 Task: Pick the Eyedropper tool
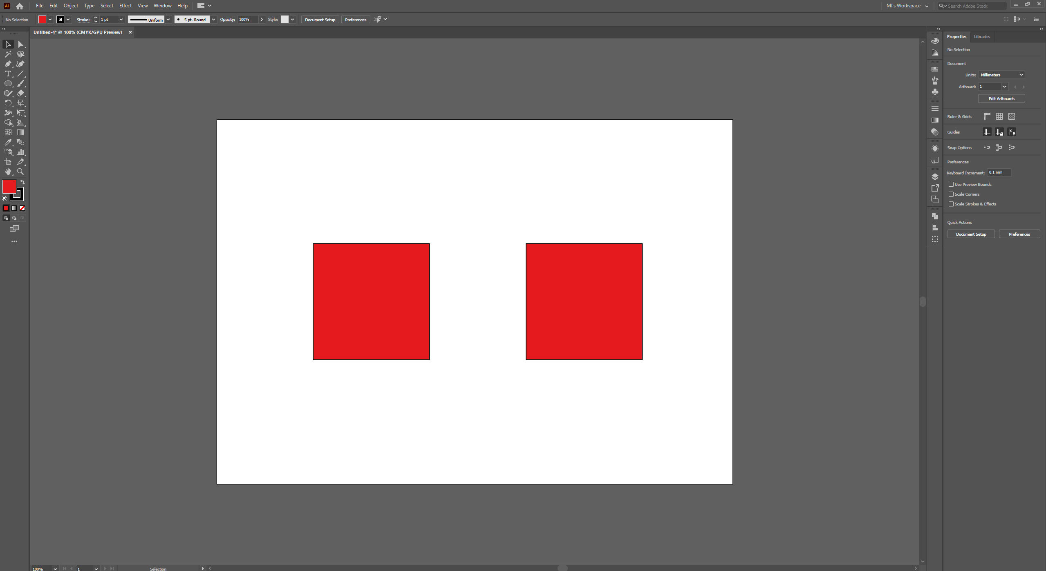tap(8, 142)
